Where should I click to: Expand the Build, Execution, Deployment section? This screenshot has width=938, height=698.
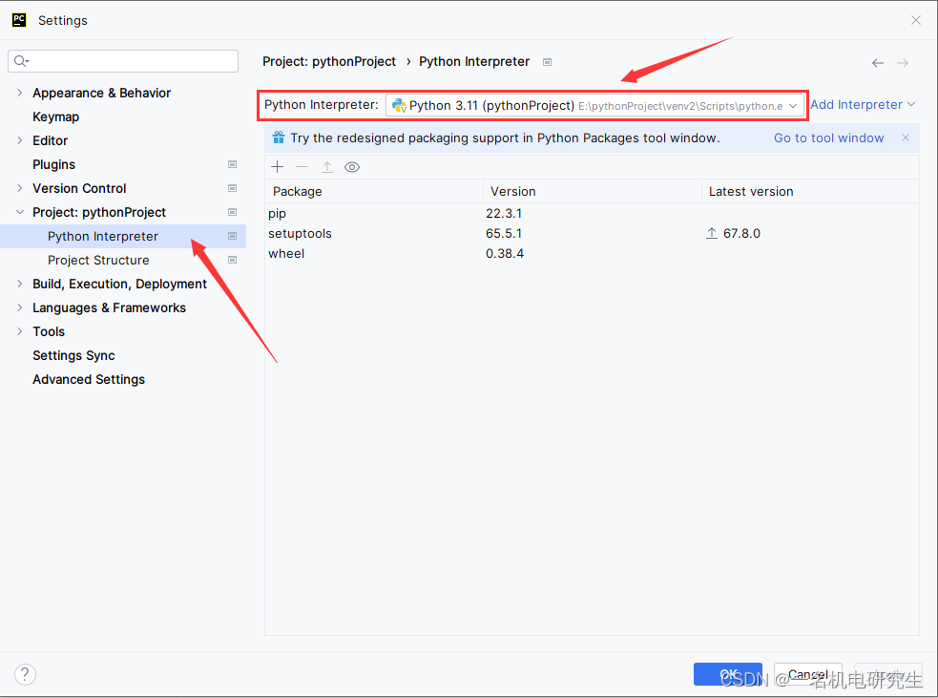point(20,284)
